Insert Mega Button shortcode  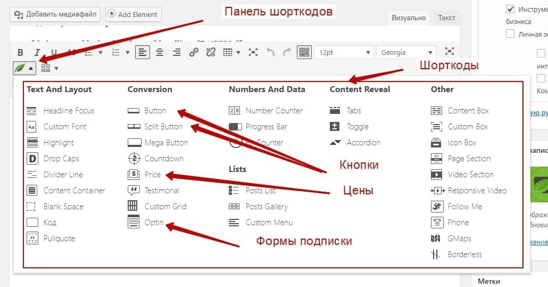(x=158, y=143)
